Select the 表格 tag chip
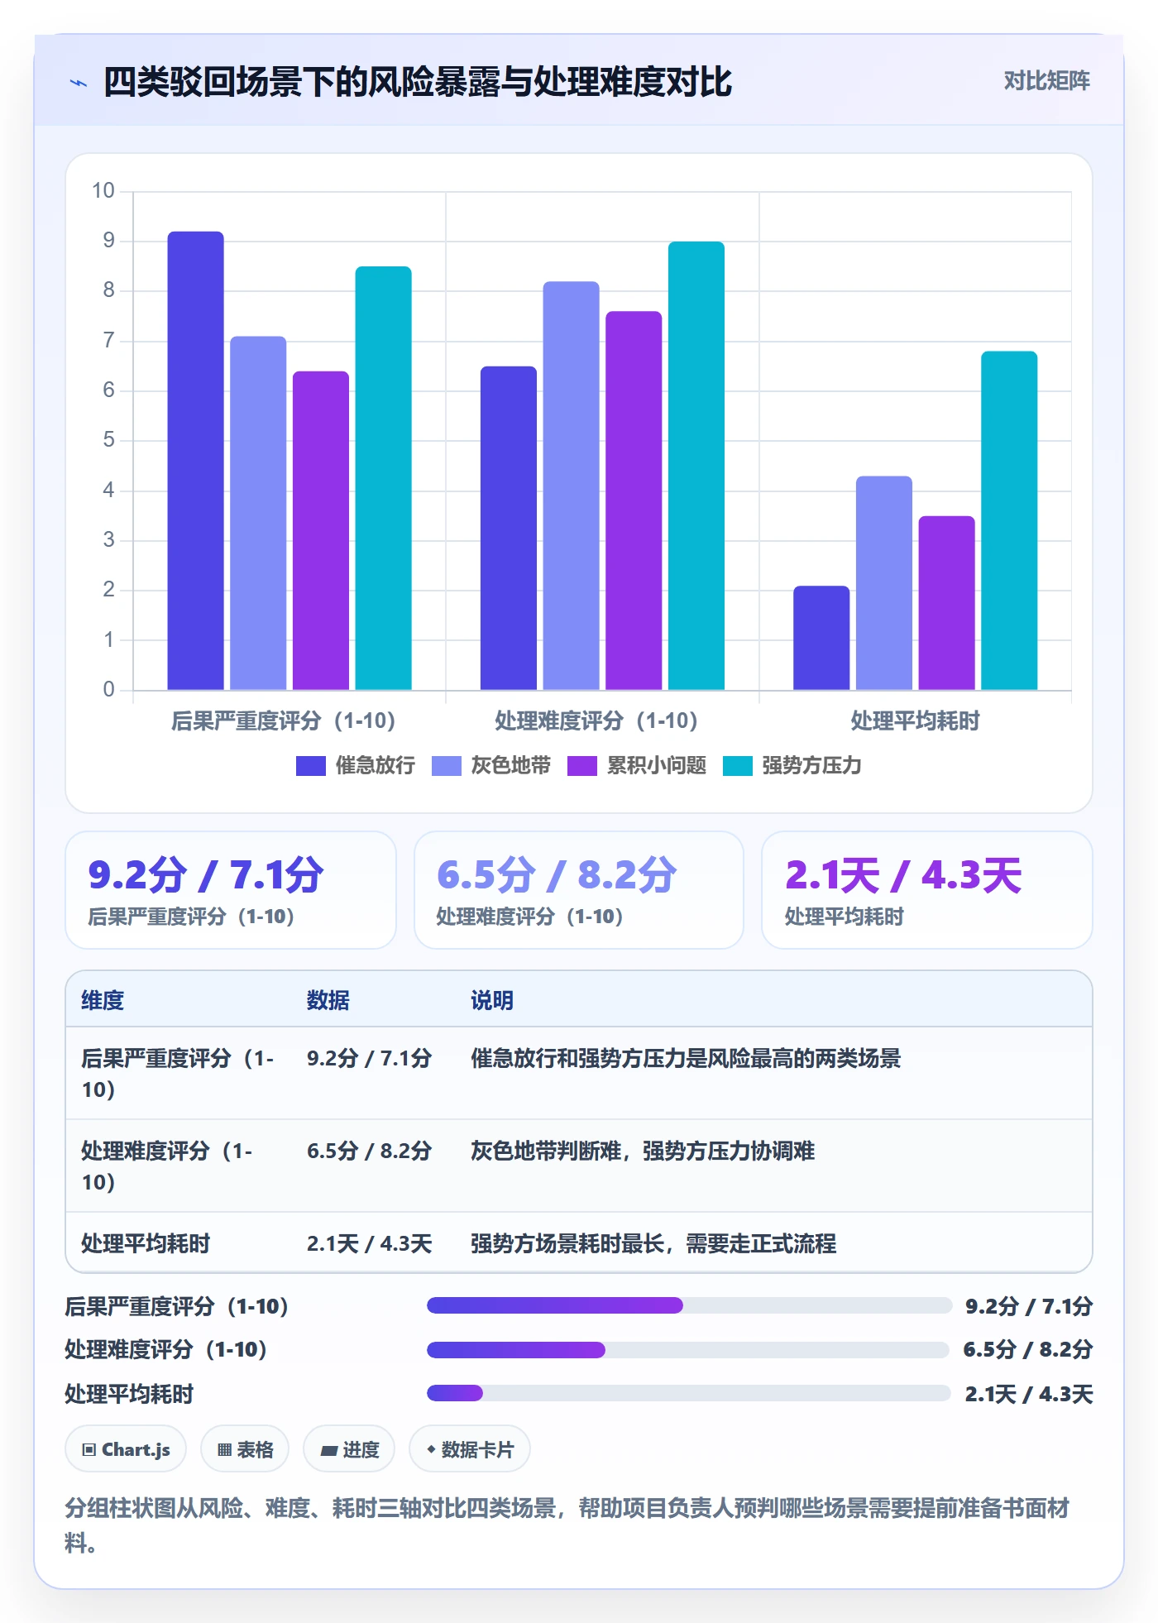 point(245,1449)
